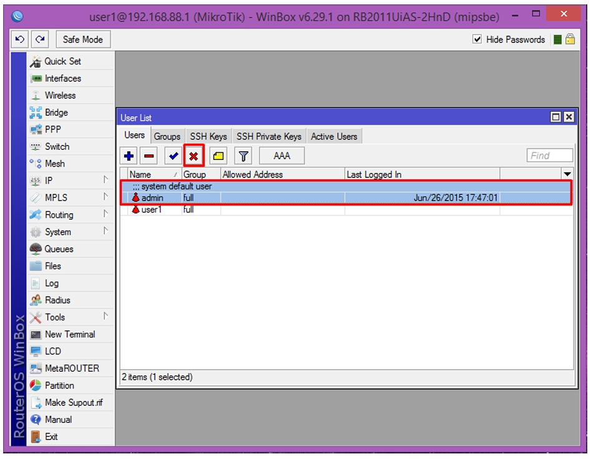The height and width of the screenshot is (459, 591).
Task: Open the Radius settings
Action: coord(71,300)
